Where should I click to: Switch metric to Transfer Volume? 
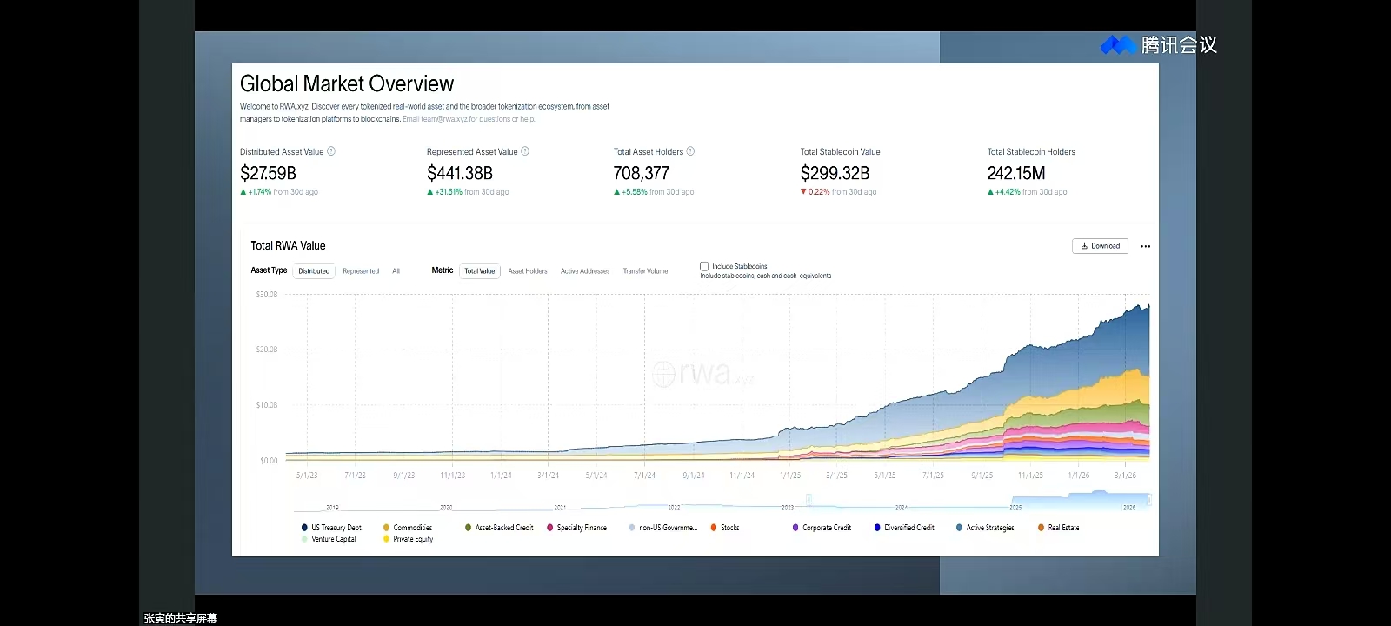point(645,271)
